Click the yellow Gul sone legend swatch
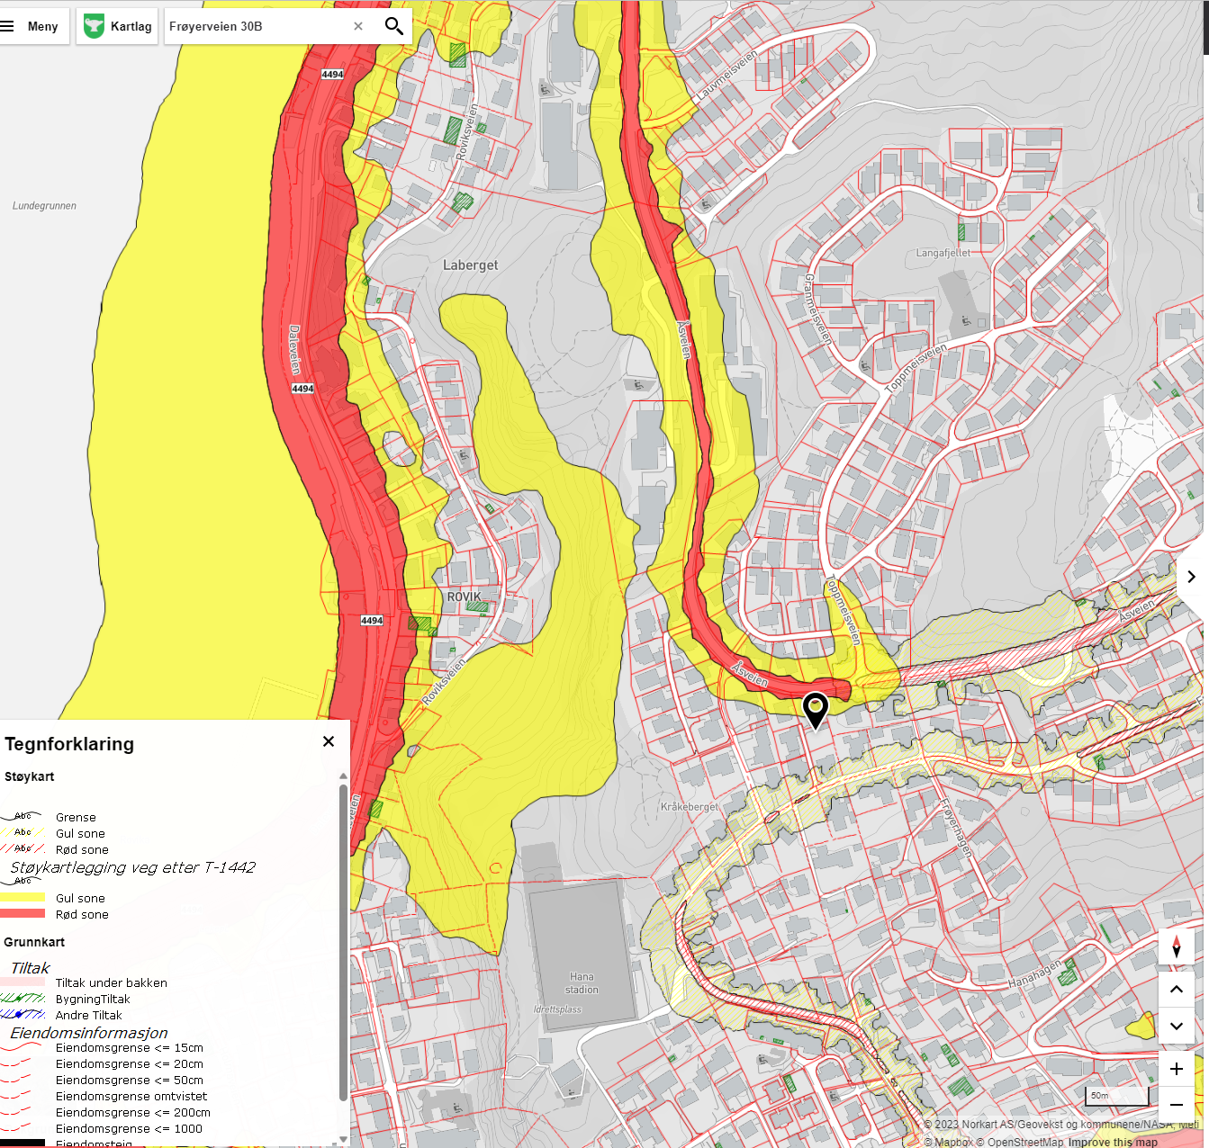Image resolution: width=1209 pixels, height=1148 pixels. 23,898
